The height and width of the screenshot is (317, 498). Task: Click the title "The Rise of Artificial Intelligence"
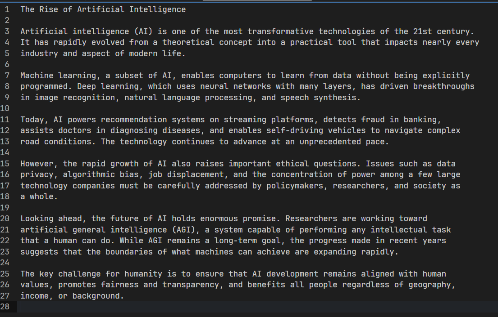(x=103, y=9)
